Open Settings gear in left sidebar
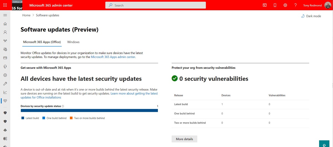This screenshot has height=147, width=333. tap(5, 75)
